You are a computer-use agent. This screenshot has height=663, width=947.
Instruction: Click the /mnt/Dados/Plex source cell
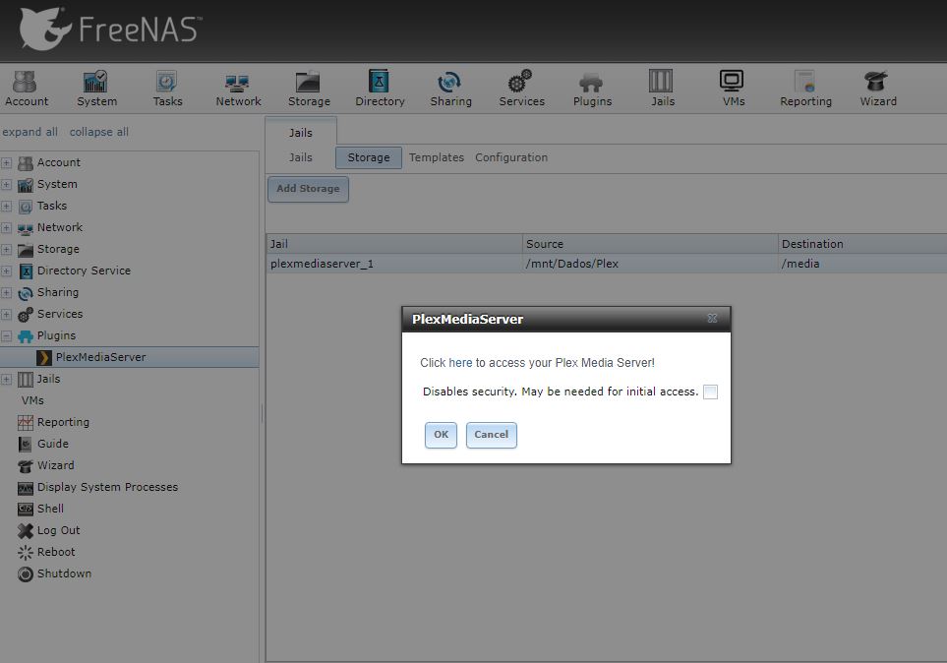(x=650, y=264)
